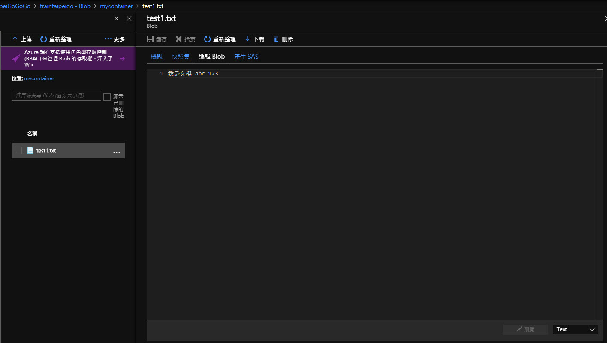Refresh the test1.txt blob view
The height and width of the screenshot is (343, 607).
click(220, 39)
